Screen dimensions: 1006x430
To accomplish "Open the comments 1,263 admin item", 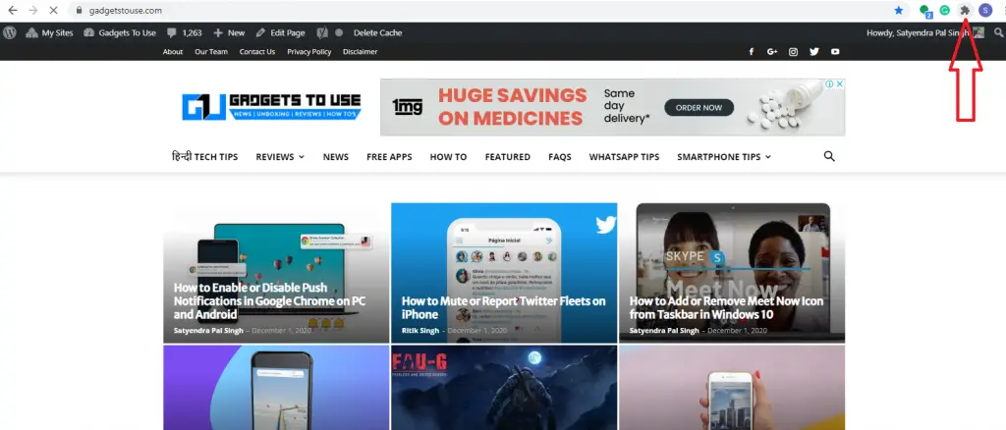I will click(x=184, y=32).
